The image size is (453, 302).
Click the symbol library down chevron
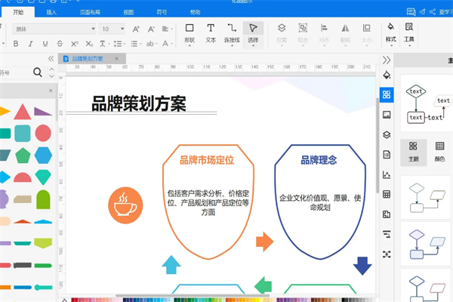tap(51, 76)
